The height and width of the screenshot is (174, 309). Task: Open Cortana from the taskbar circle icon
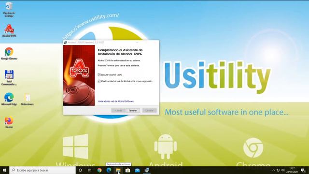click(x=80, y=170)
